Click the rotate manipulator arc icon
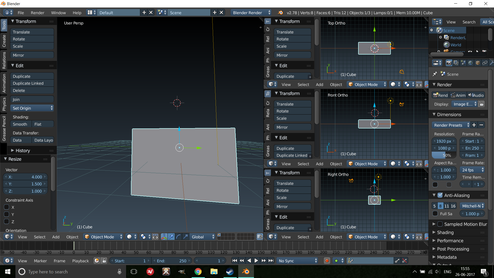The width and height of the screenshot is (494, 278). 178,237
